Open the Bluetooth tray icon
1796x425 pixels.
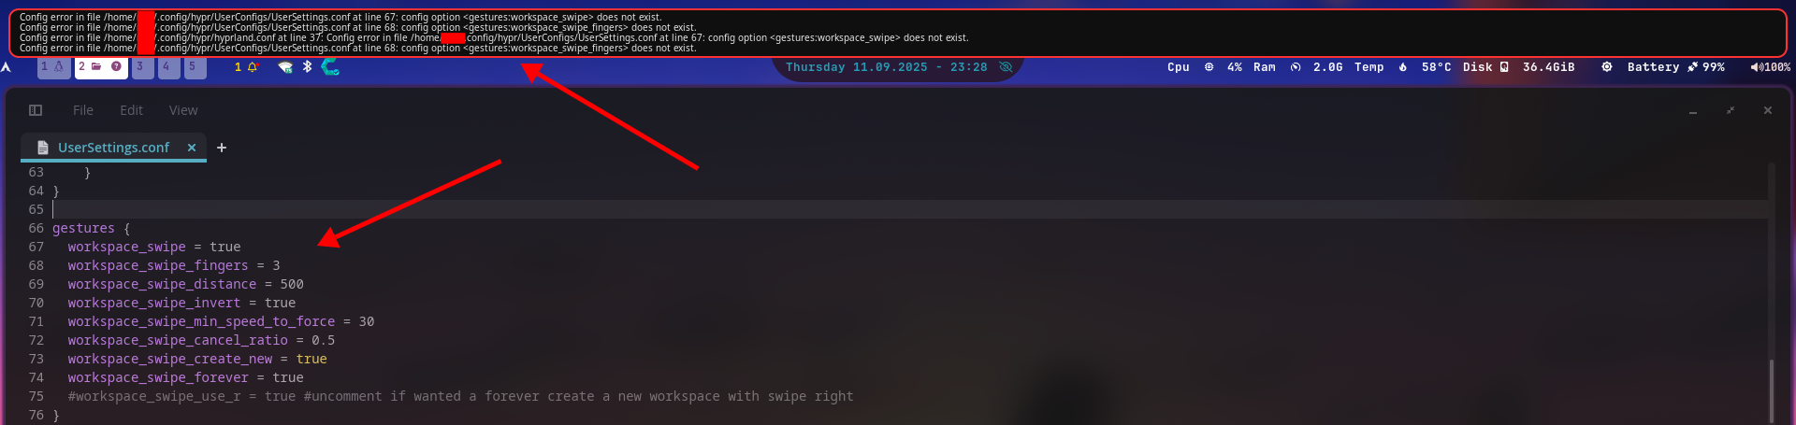point(307,66)
